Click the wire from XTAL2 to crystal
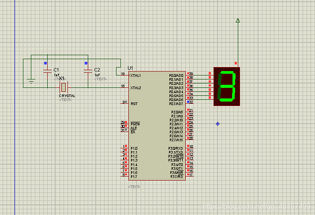Screen dimensions: 315x215 [97, 88]
